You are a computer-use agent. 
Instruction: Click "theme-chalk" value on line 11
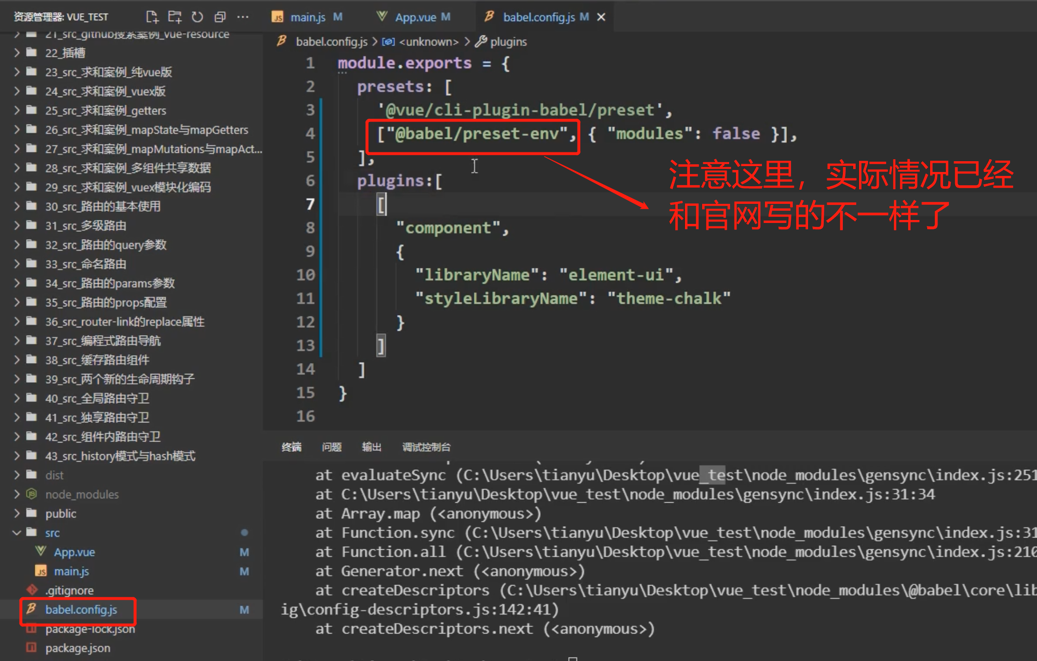pyautogui.click(x=669, y=298)
